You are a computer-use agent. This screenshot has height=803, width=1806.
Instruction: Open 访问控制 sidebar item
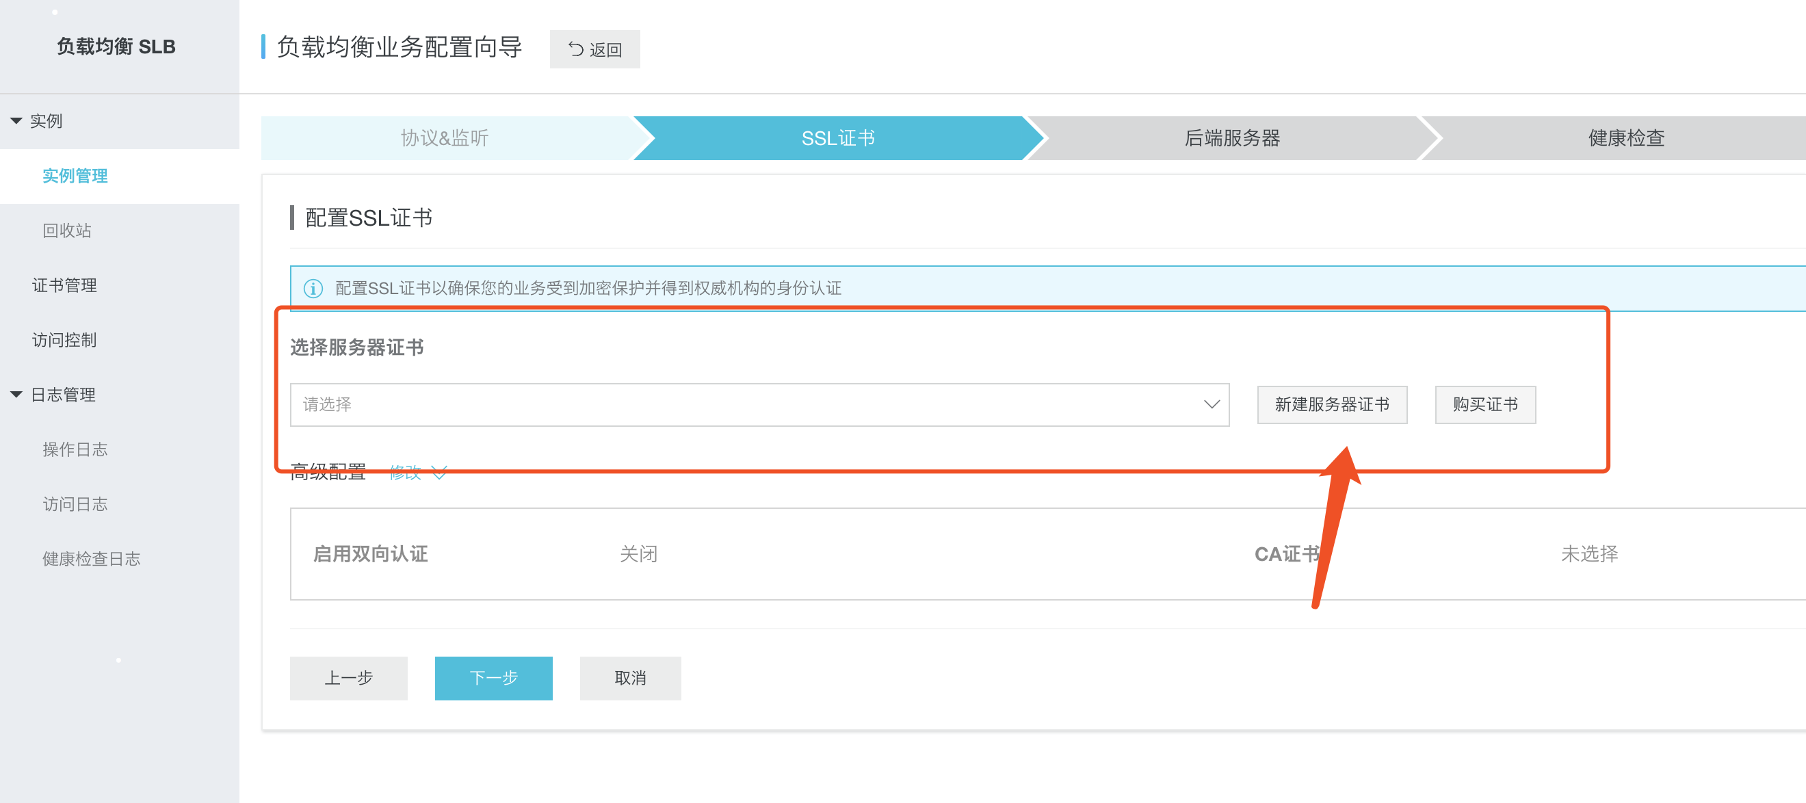click(x=64, y=340)
